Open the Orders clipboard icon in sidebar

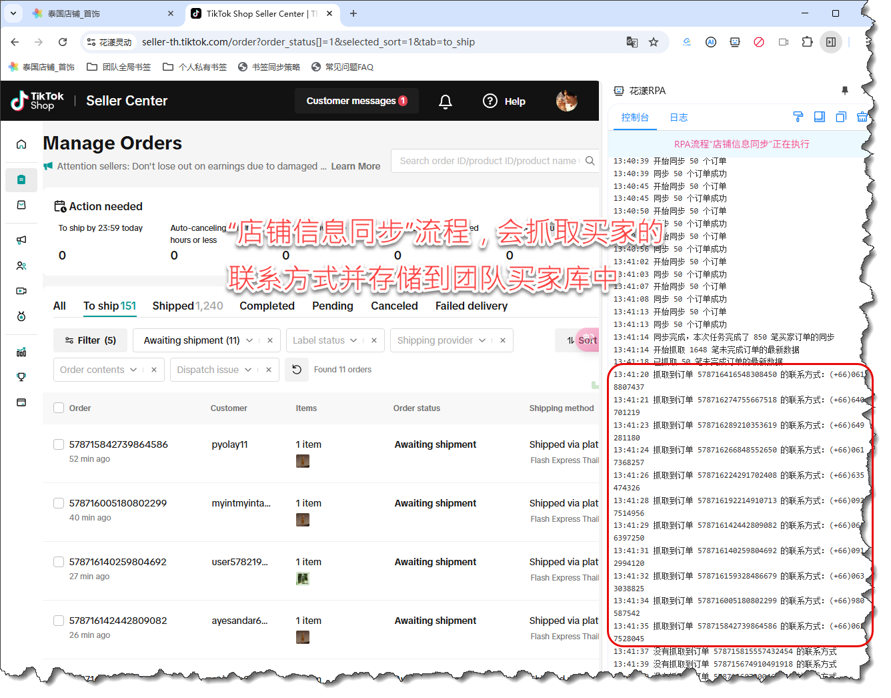[x=21, y=180]
